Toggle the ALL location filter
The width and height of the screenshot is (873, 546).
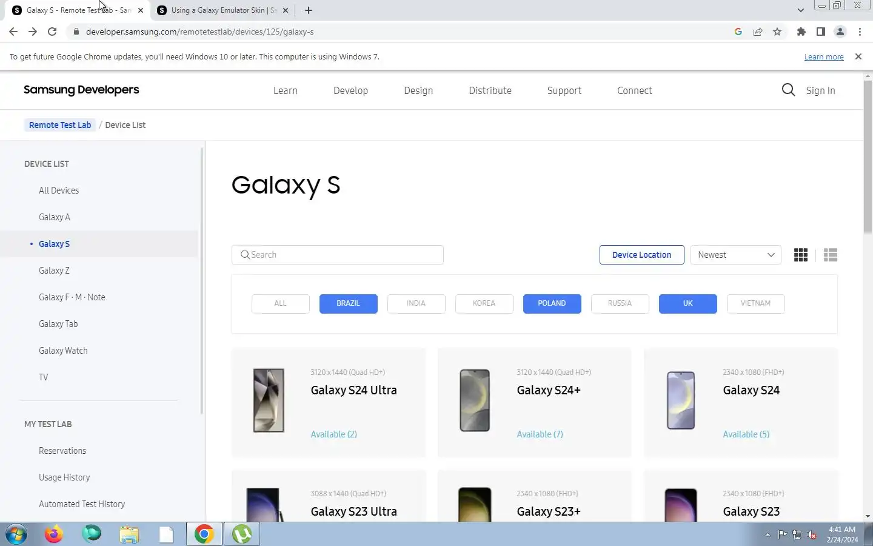[x=281, y=303]
